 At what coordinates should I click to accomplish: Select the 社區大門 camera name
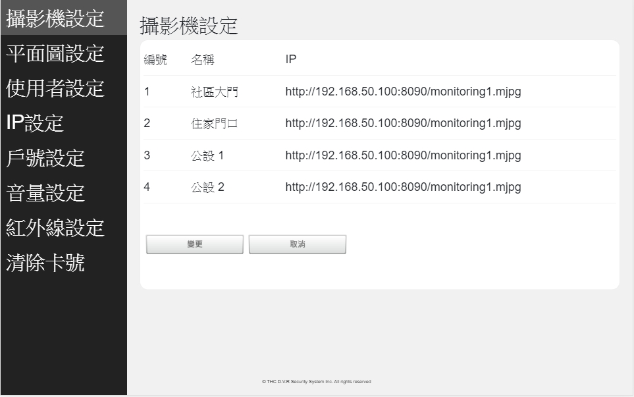coord(215,92)
